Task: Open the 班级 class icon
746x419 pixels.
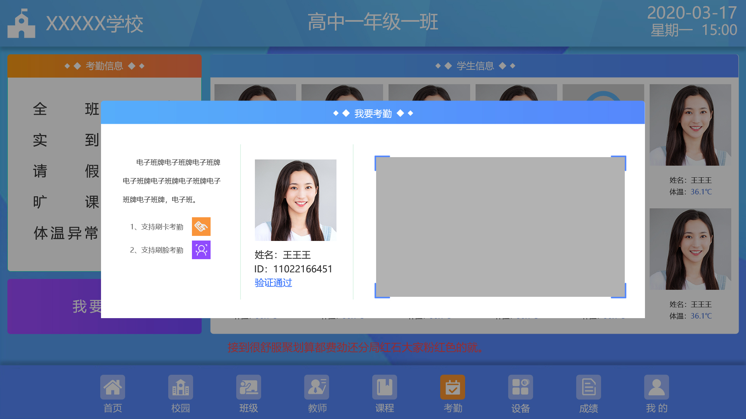Action: [249, 387]
